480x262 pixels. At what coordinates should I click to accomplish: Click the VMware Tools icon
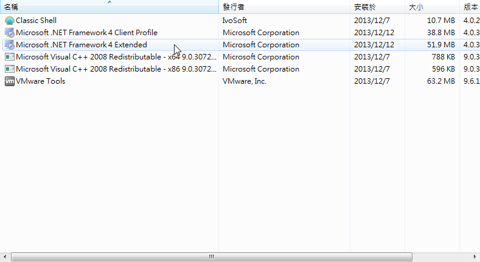[10, 81]
